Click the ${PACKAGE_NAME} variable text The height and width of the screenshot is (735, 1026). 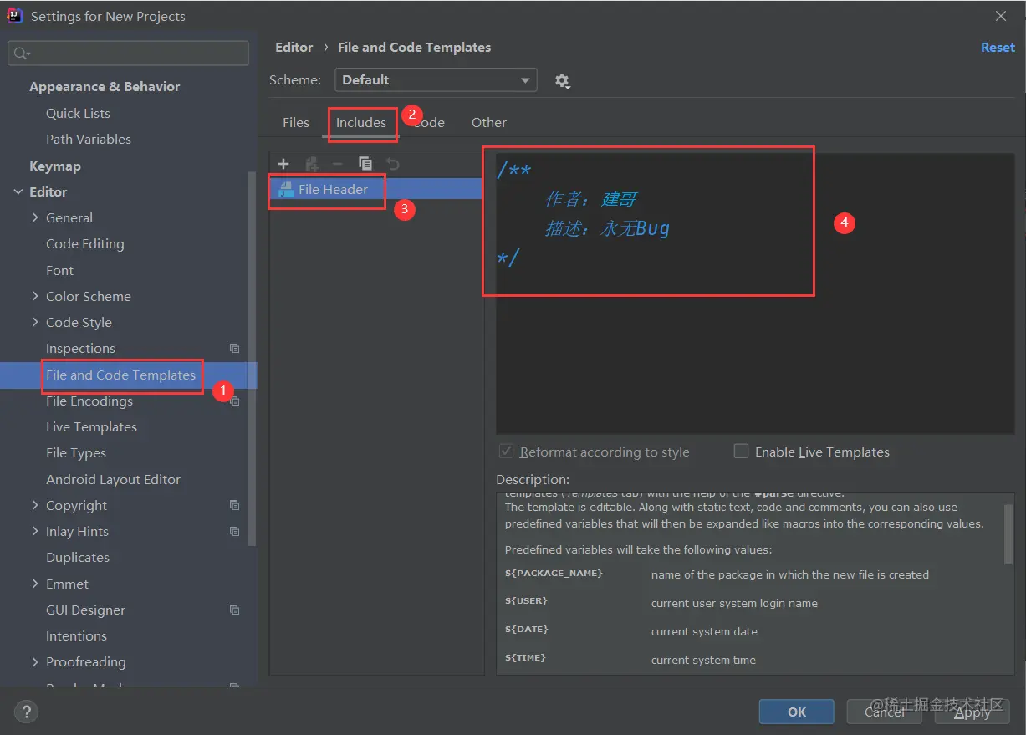point(554,573)
